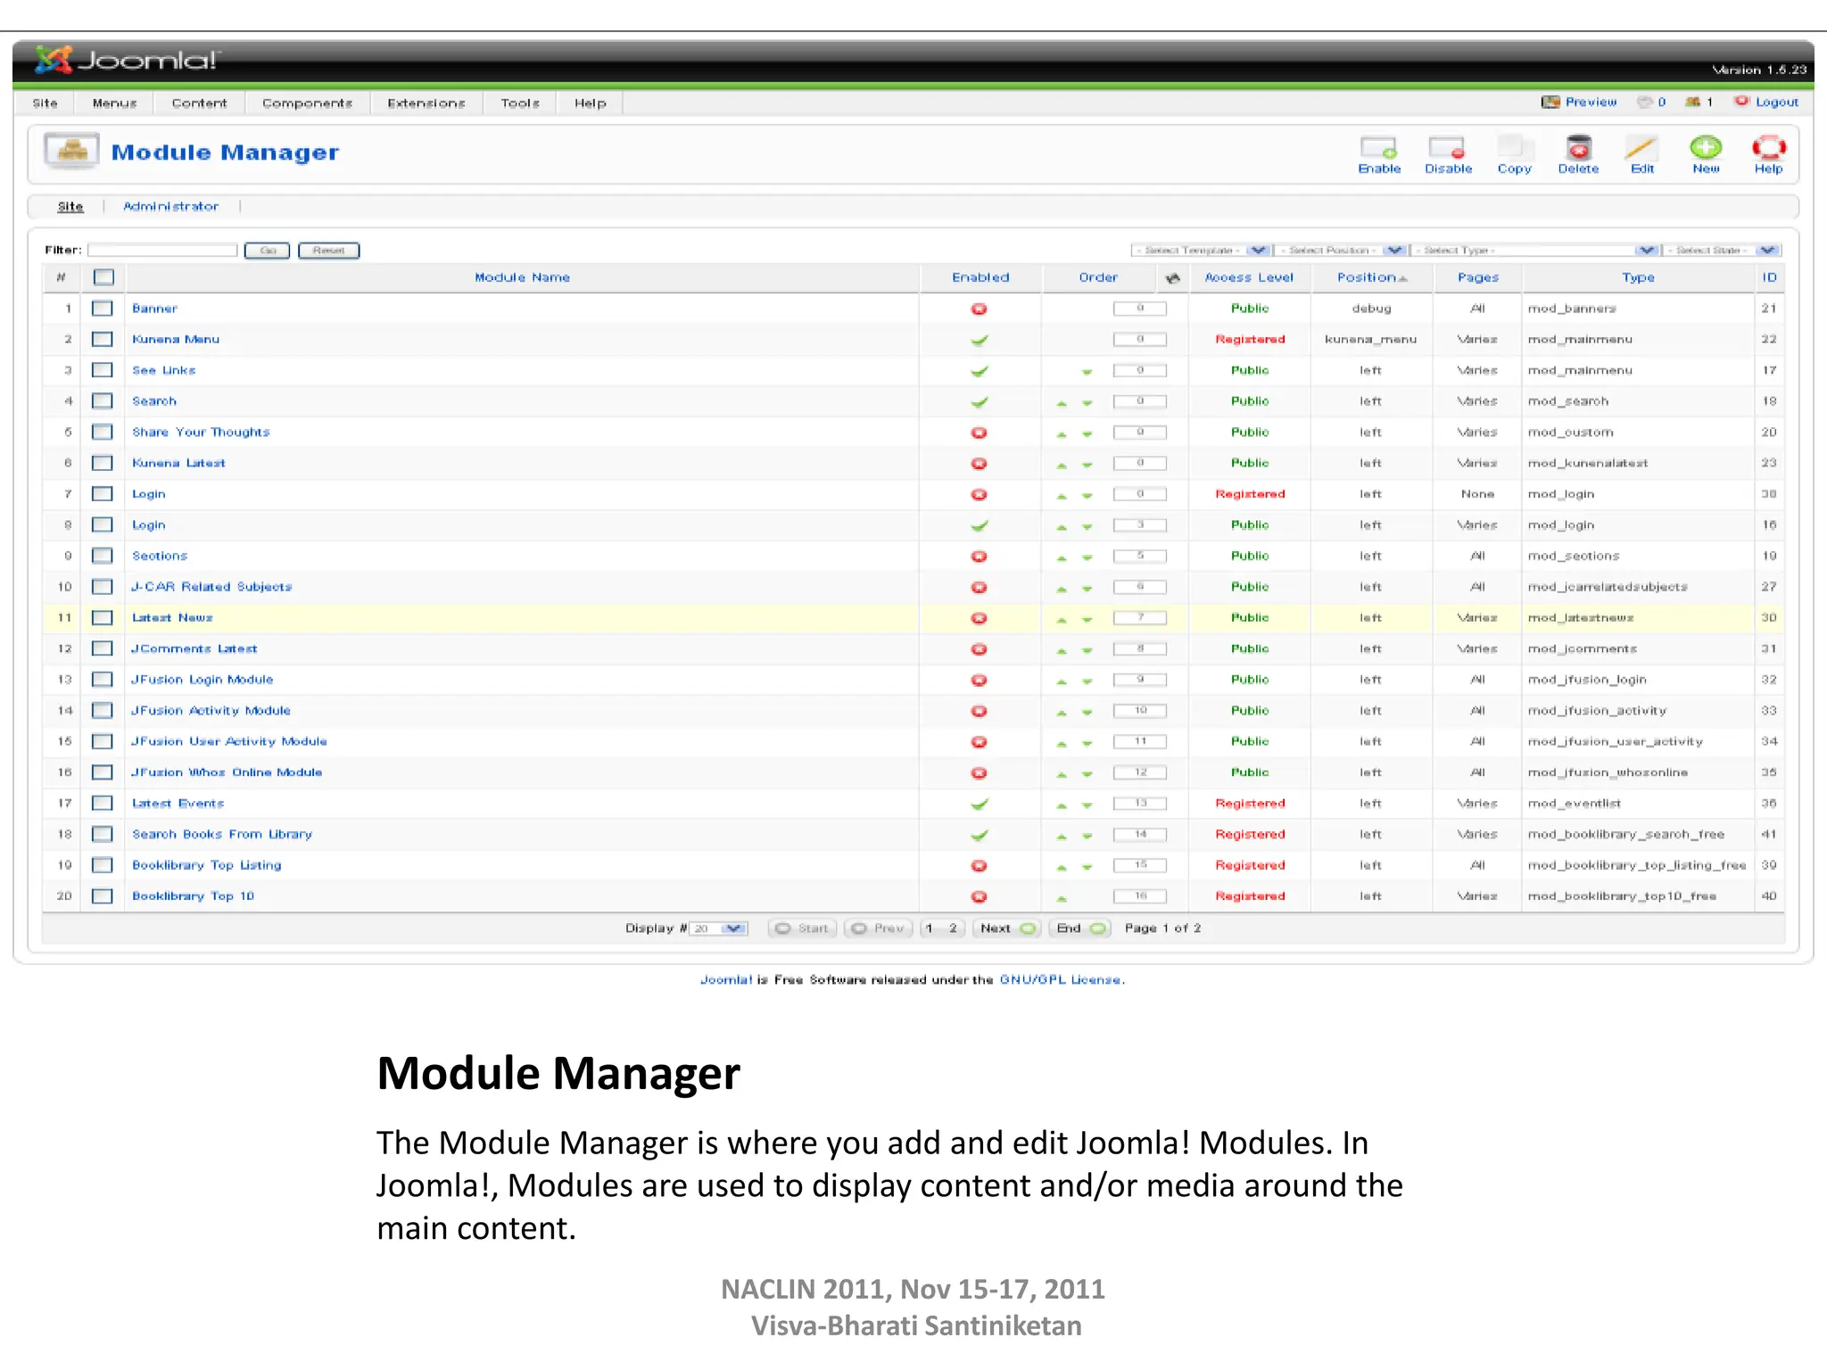Open the JComments Latest module link

pyautogui.click(x=194, y=648)
